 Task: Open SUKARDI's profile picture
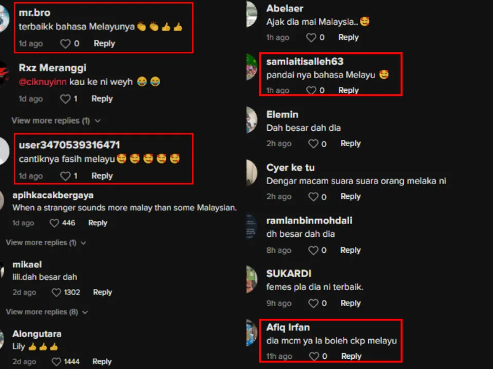(252, 279)
